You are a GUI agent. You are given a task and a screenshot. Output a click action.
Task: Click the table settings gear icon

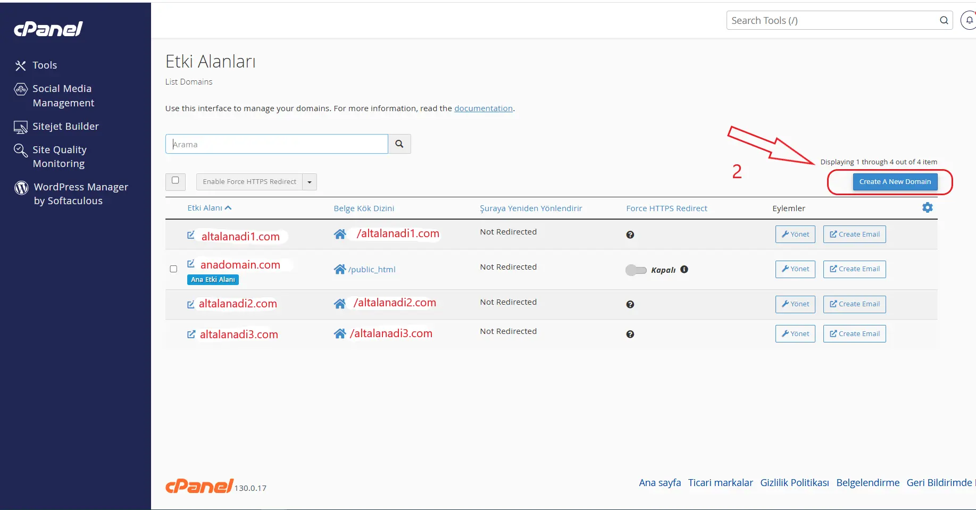tap(927, 207)
